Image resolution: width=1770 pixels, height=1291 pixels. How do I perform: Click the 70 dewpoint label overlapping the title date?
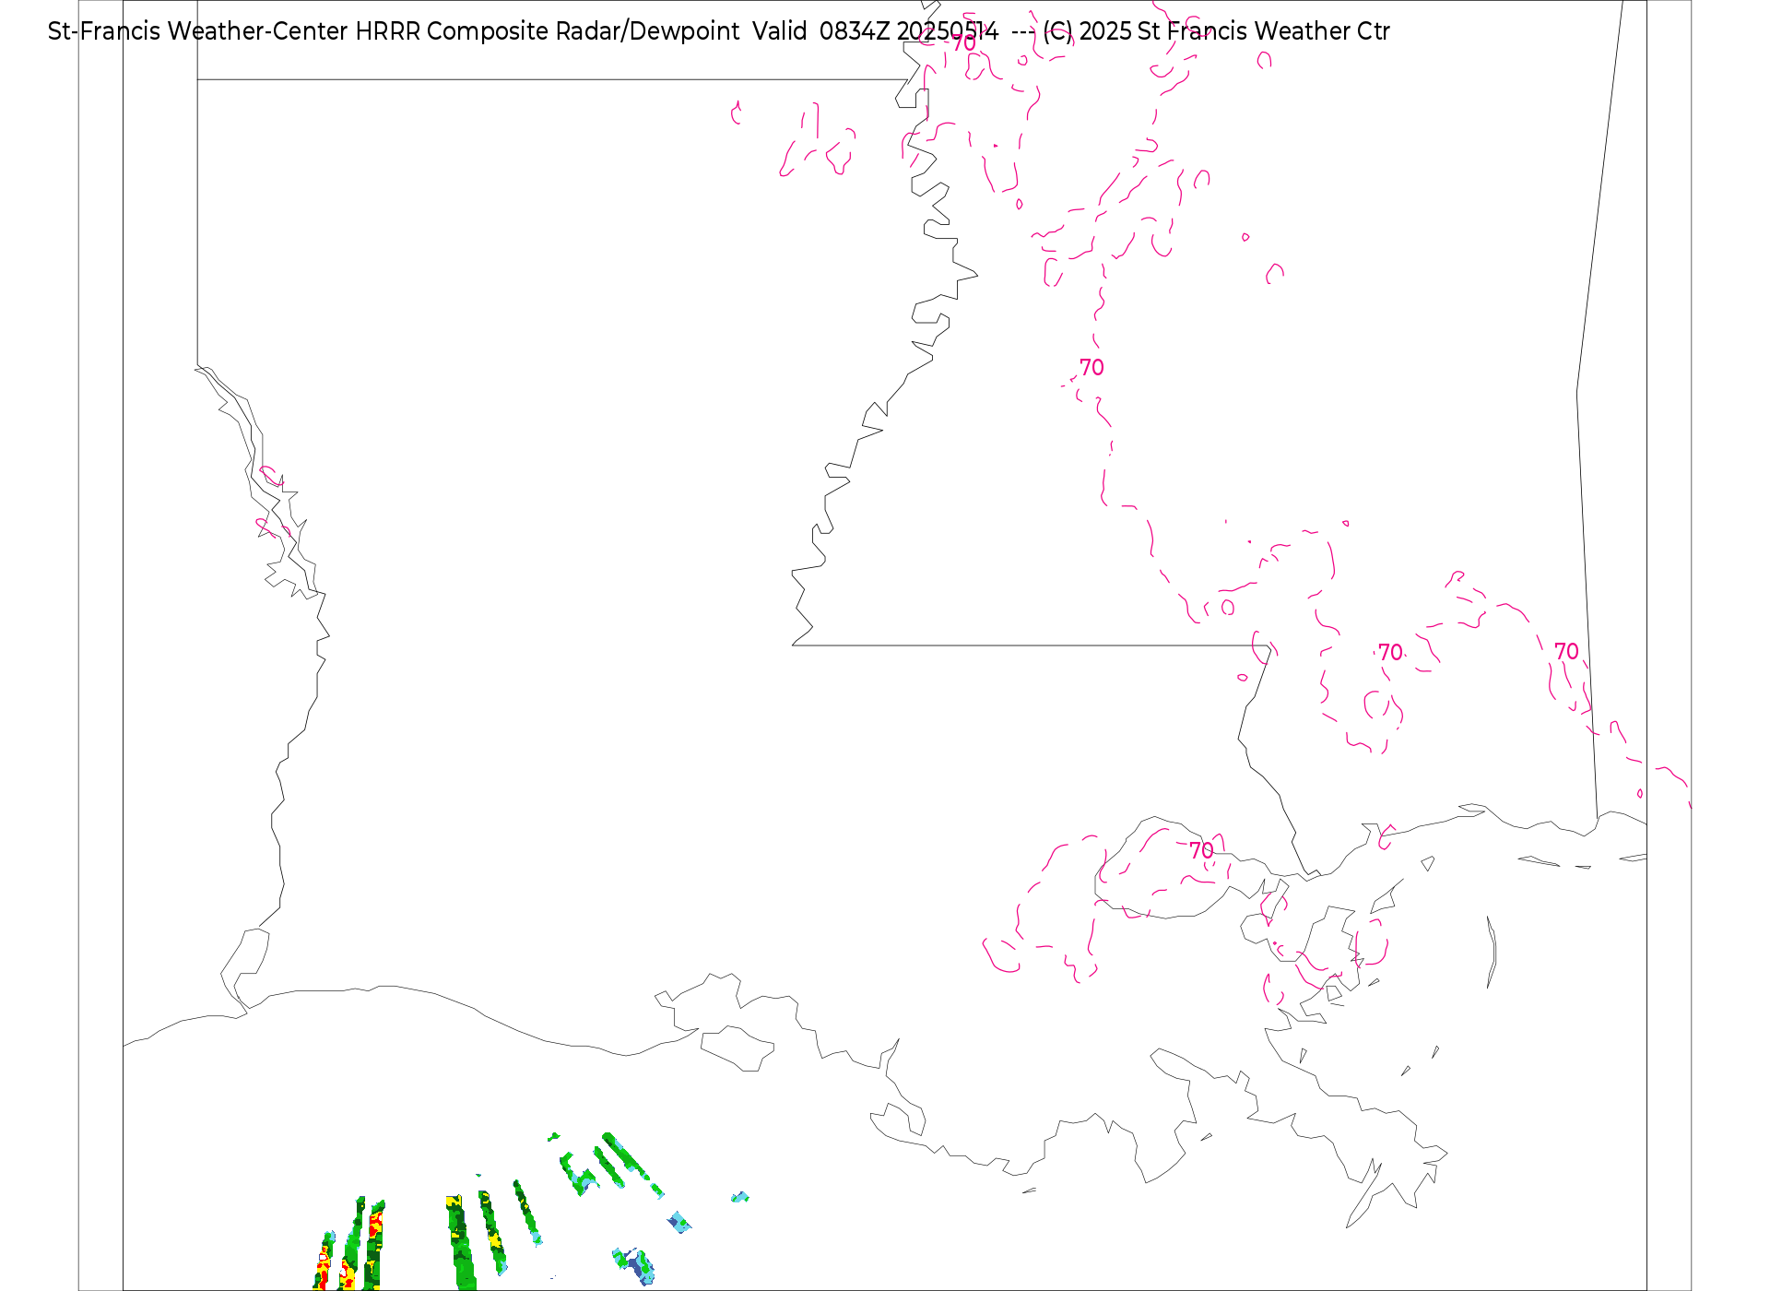963,43
